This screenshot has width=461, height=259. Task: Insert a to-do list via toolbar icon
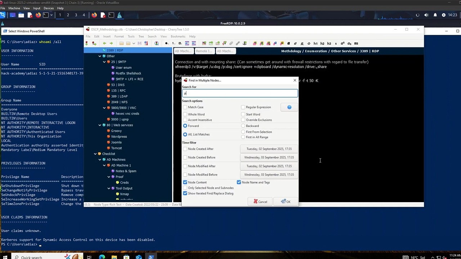[x=180, y=44]
